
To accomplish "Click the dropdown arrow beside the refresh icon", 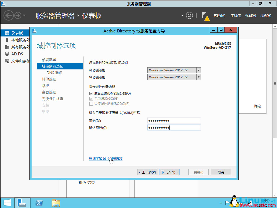I will point(182,15).
